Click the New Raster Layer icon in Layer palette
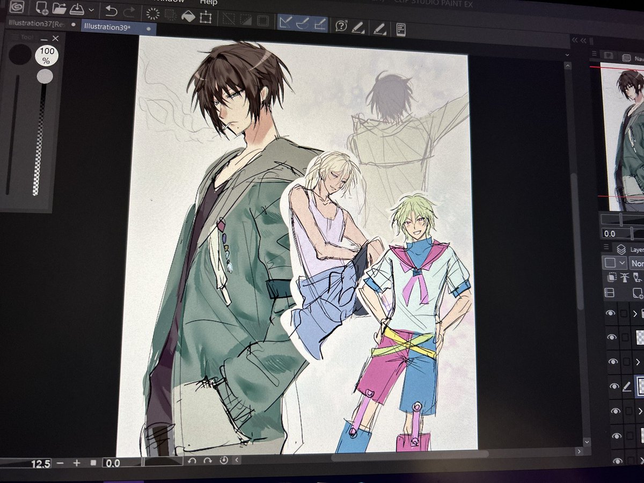 click(x=638, y=292)
